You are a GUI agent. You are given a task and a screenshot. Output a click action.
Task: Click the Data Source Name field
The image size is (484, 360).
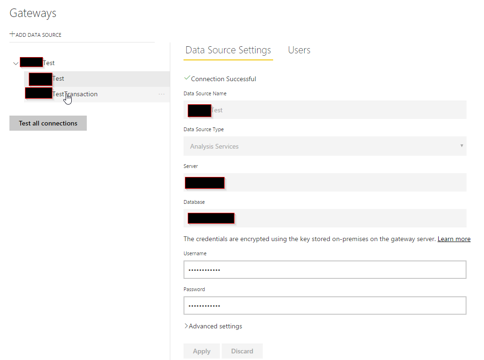(x=325, y=110)
